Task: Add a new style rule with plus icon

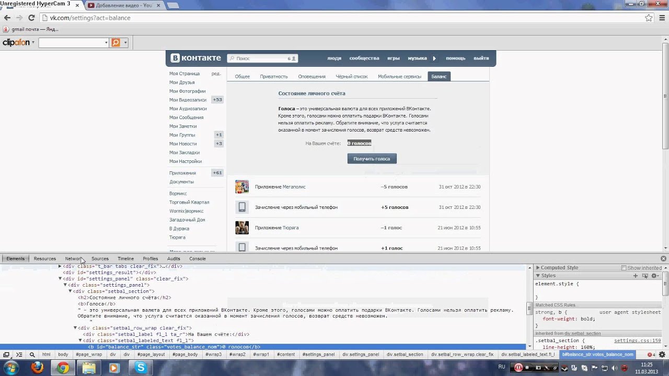Action: [636, 276]
